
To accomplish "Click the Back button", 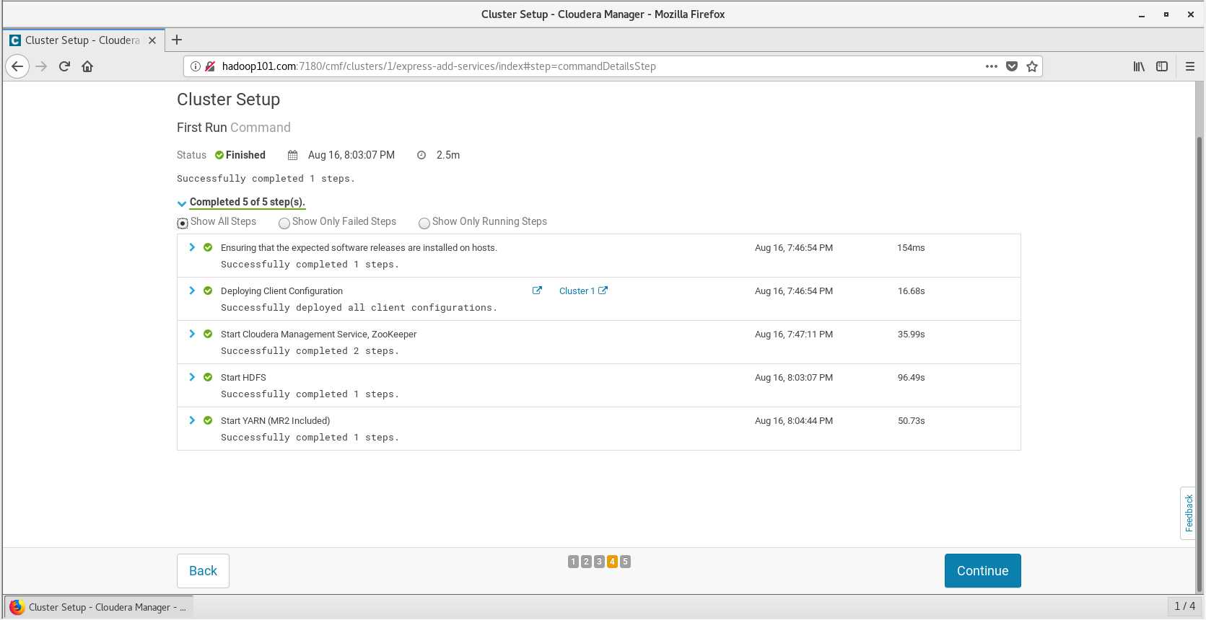I will point(203,571).
